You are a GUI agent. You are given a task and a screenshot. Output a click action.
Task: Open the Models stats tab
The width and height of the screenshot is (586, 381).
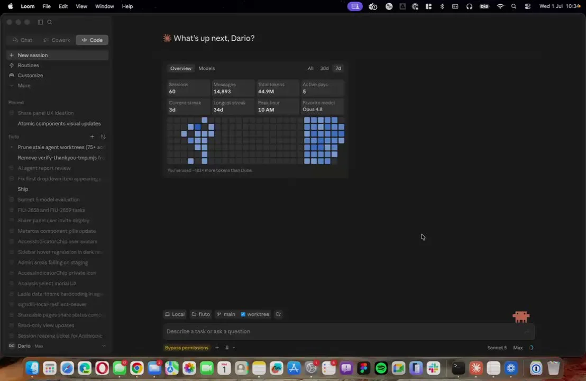(207, 68)
